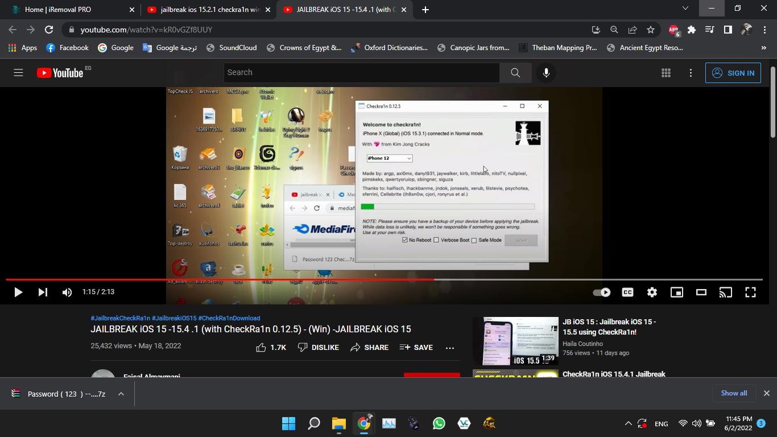777x437 pixels.
Task: Click Show all downloads button
Action: (734, 393)
